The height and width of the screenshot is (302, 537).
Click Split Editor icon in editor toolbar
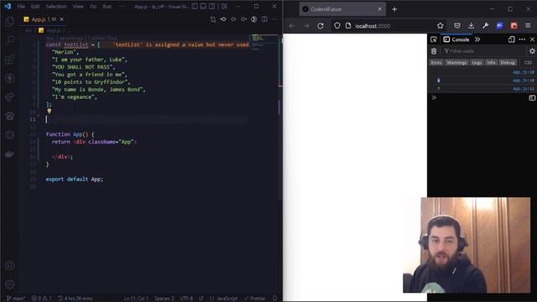pos(264,19)
